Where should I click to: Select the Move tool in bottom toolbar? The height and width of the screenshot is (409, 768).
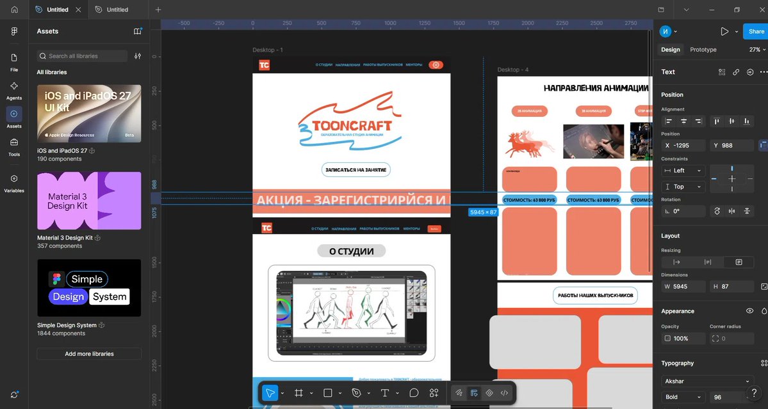tap(270, 393)
